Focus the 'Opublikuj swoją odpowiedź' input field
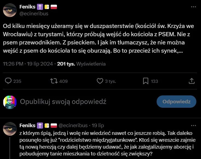This screenshot has height=159, width=201. coord(63,102)
